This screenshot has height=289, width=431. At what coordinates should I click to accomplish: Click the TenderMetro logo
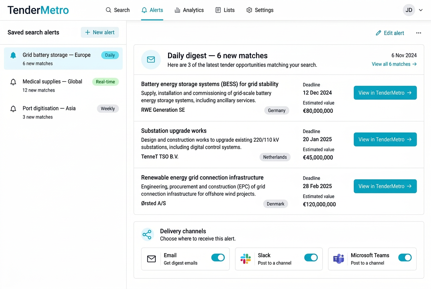(x=38, y=10)
